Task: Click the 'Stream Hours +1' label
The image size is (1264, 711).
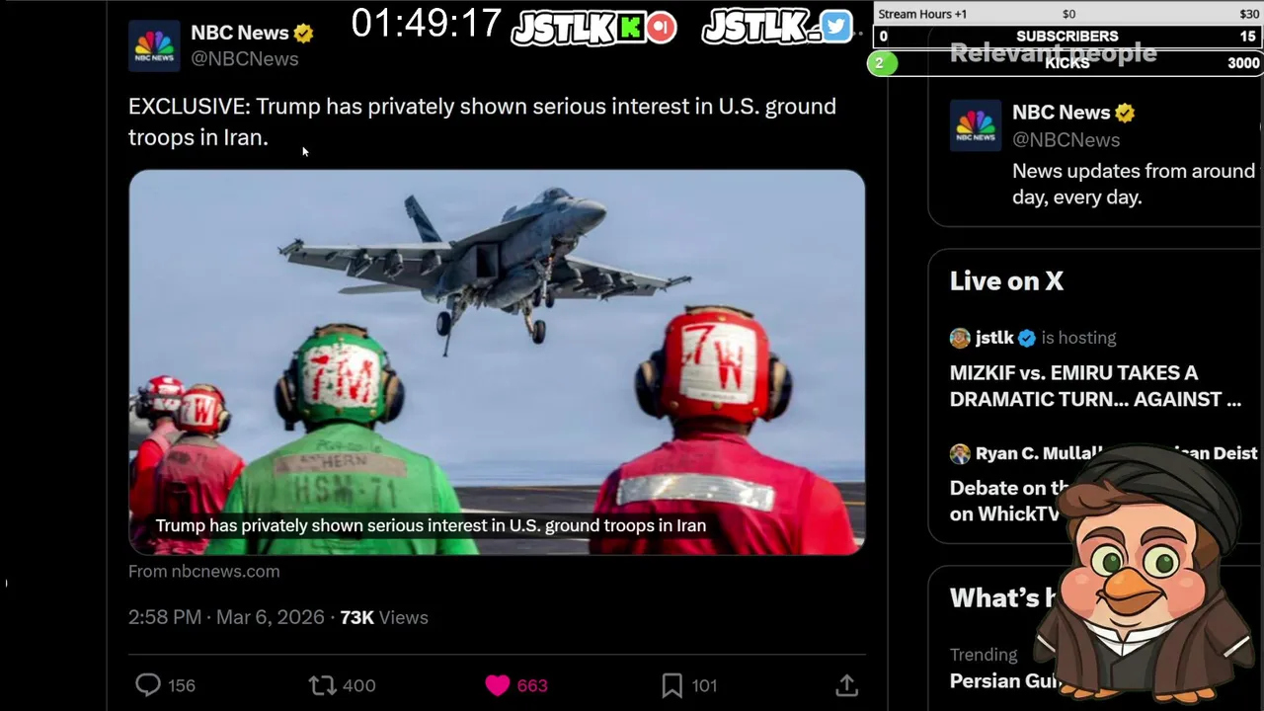Action: (x=922, y=14)
